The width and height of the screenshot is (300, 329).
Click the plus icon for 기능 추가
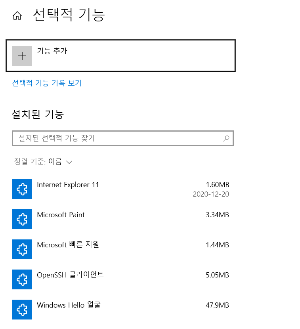[x=22, y=56]
